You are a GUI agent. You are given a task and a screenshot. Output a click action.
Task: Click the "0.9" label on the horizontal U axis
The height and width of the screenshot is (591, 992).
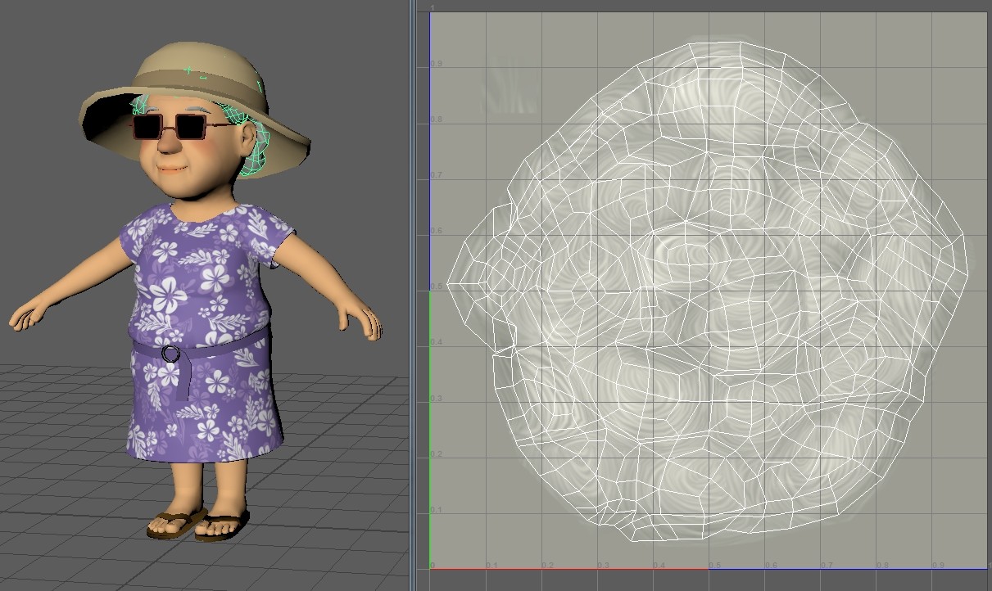(936, 565)
